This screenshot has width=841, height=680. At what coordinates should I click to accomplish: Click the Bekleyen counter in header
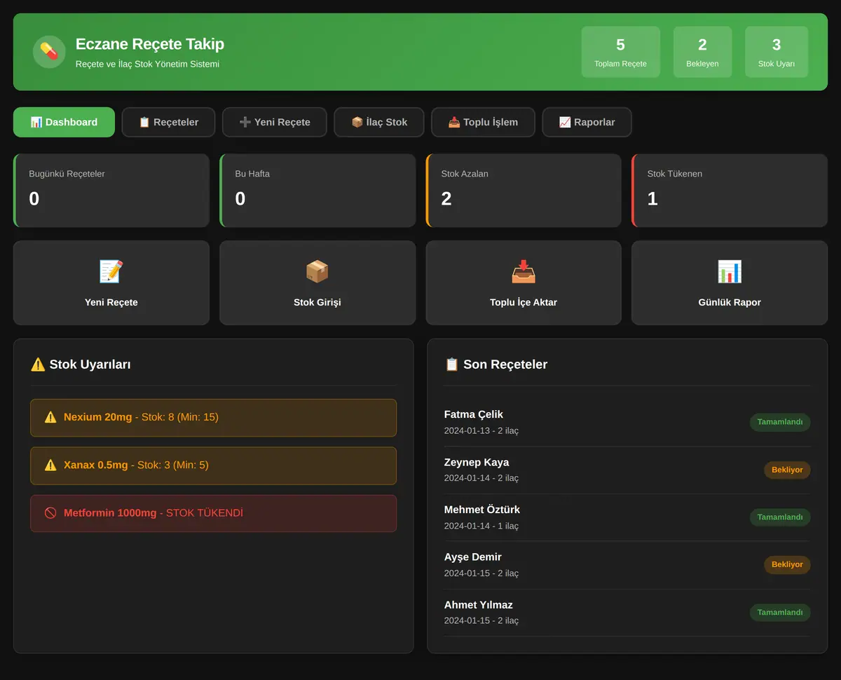pos(702,52)
